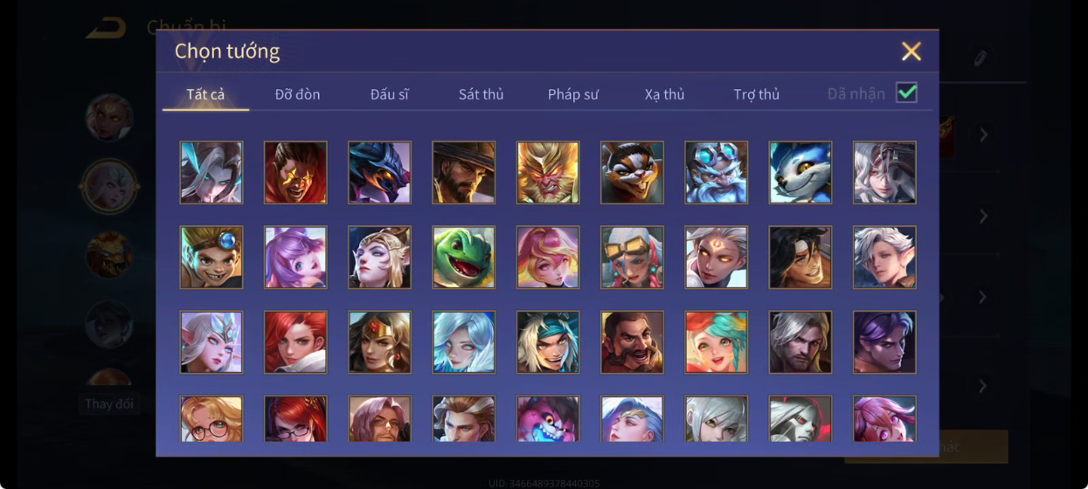The height and width of the screenshot is (489, 1088).
Task: Show the Pháp sư heroes tab
Action: (573, 94)
